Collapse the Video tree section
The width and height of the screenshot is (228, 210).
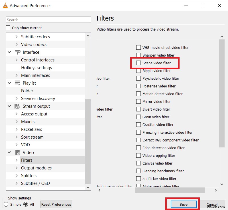tap(9, 152)
